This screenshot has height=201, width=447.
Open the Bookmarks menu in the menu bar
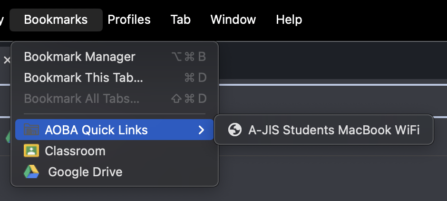[56, 20]
